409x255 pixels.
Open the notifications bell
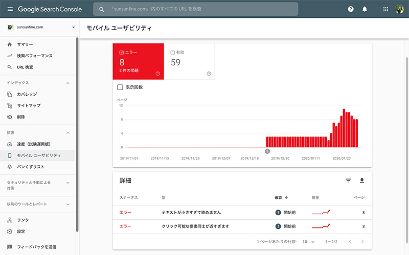click(x=365, y=9)
